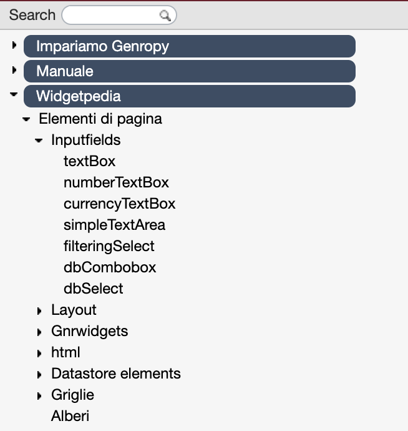Image resolution: width=408 pixels, height=431 pixels.
Task: Open the Alberi entry
Action: (x=70, y=416)
